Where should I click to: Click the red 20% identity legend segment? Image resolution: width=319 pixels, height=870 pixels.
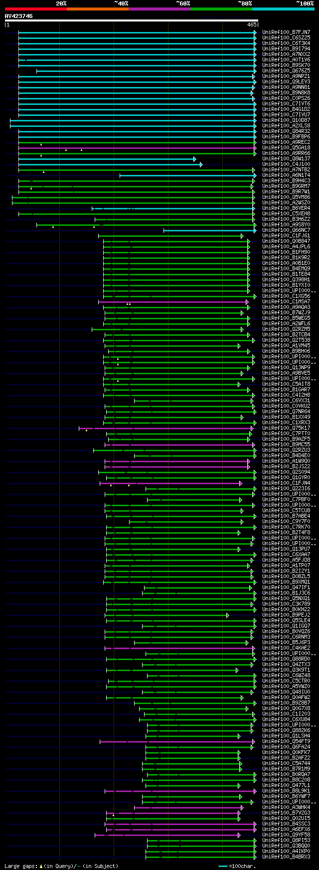[35, 9]
